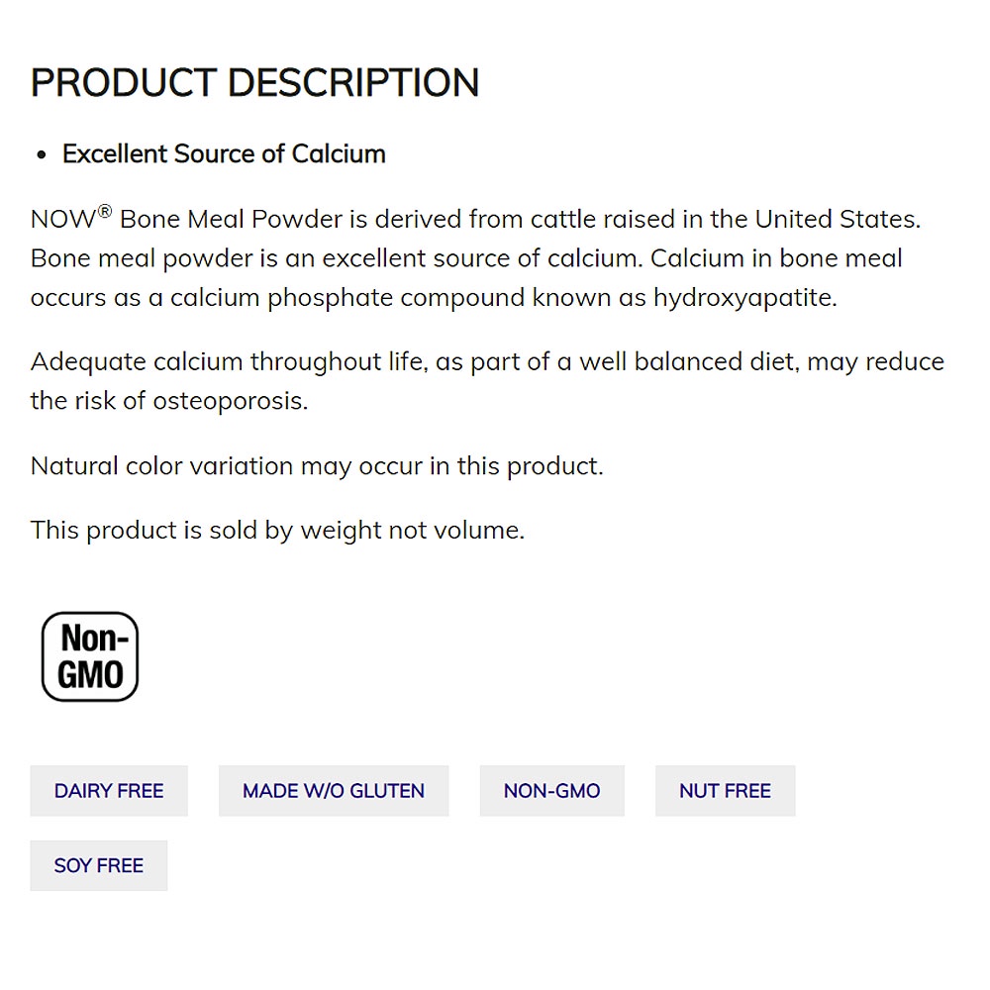Screen dimensions: 990x990
Task: Click the registered trademark symbol after NOW
Action: 104,211
